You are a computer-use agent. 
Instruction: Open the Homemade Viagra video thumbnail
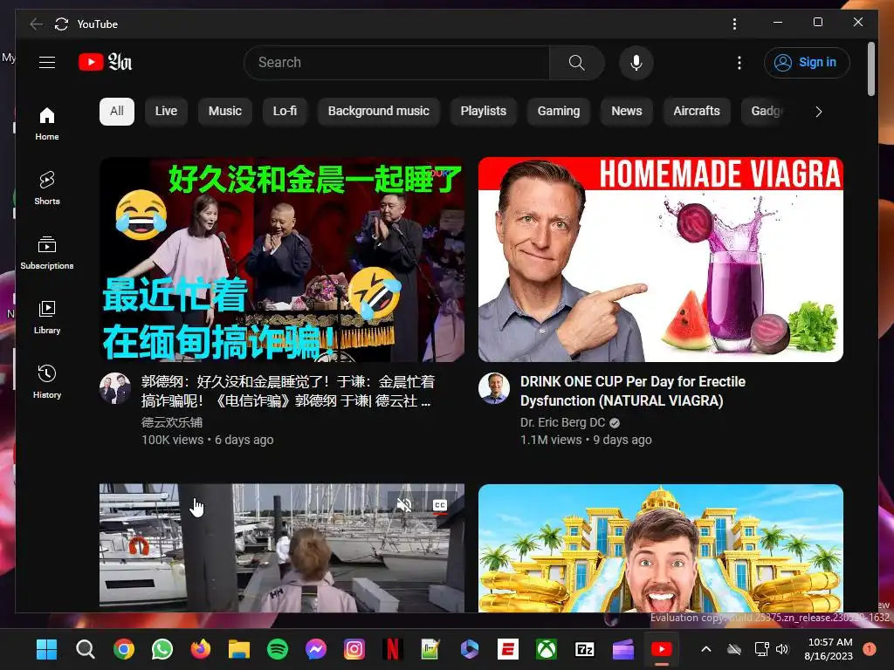pyautogui.click(x=661, y=260)
